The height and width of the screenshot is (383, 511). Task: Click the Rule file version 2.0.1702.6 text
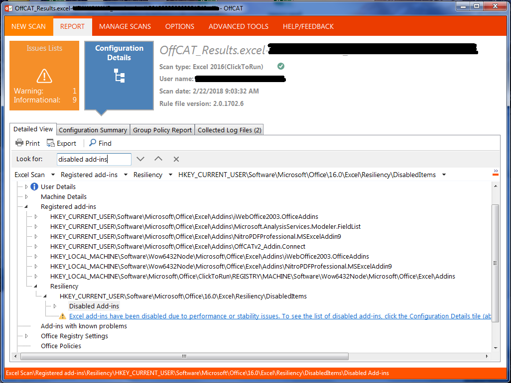pos(201,103)
